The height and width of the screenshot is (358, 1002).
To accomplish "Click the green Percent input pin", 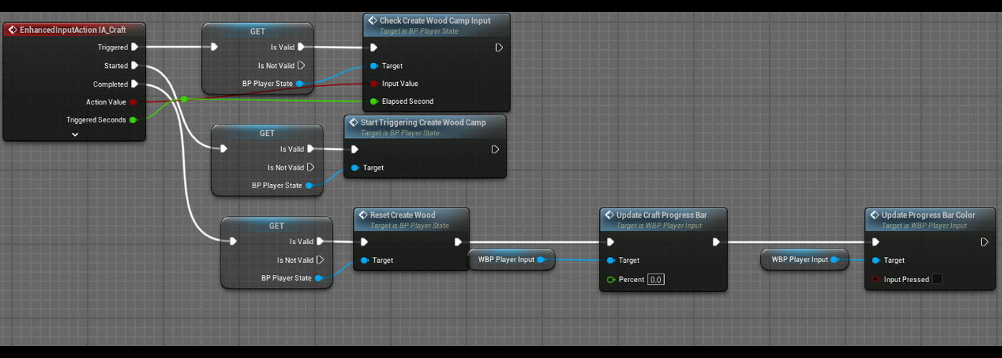I will (611, 279).
